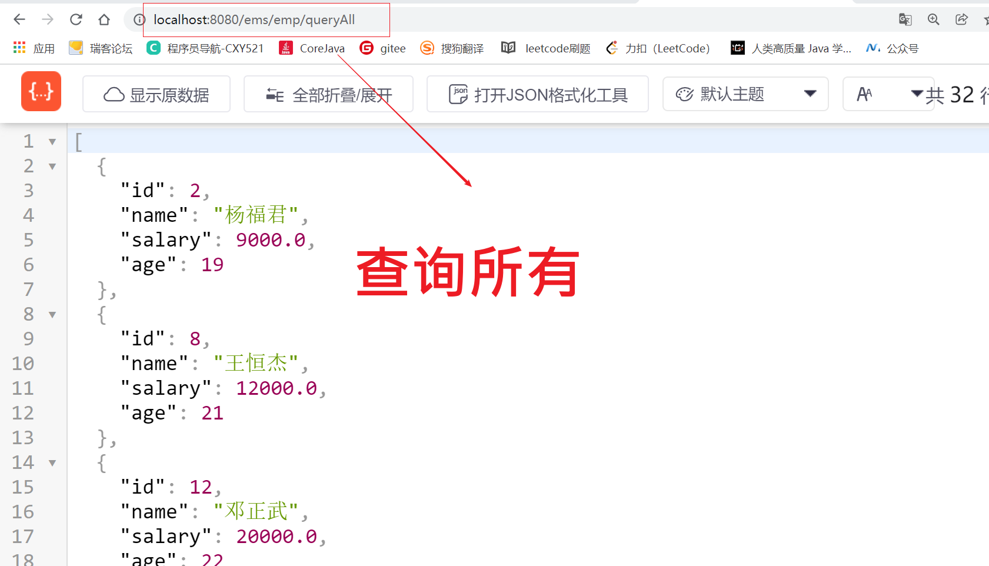This screenshot has height=566, width=989.
Task: Toggle 全部折叠/展开 for all nodes
Action: (x=328, y=94)
